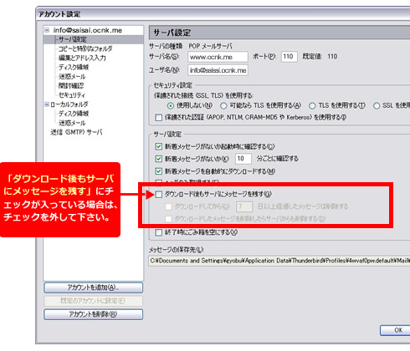Enable 終了時にごみ箱を空にする checkbox
The width and height of the screenshot is (410, 351).
[x=158, y=232]
